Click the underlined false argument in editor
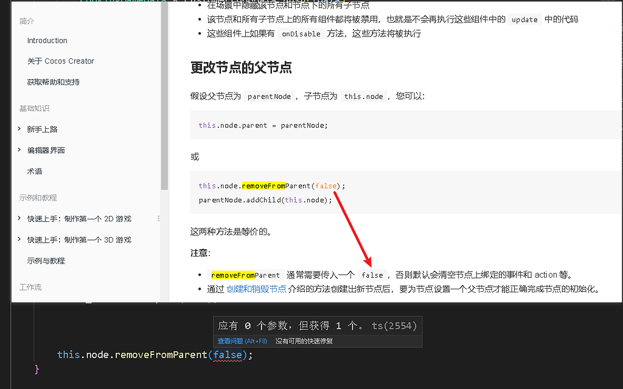Image resolution: width=623 pixels, height=389 pixels. (228, 354)
